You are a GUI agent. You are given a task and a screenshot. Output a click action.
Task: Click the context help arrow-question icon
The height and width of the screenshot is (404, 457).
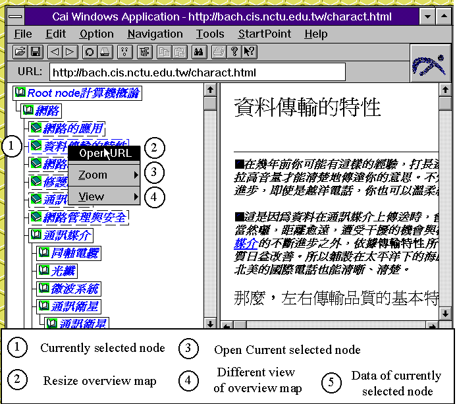(249, 51)
